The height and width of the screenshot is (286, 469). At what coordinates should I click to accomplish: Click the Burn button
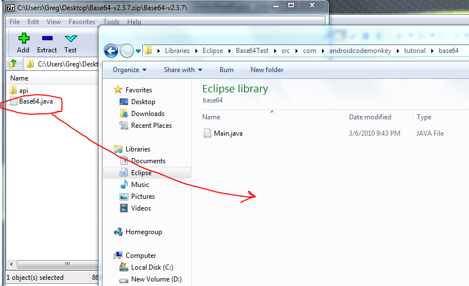[226, 70]
